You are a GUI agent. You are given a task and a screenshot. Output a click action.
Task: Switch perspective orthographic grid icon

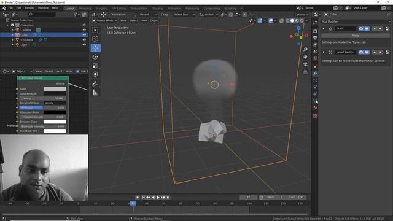coord(305,72)
